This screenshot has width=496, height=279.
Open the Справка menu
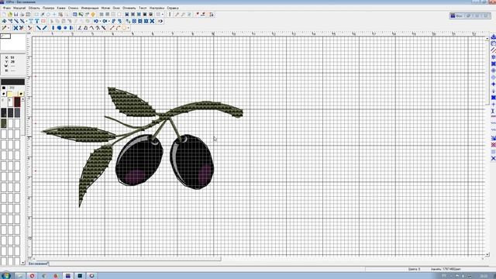pyautogui.click(x=173, y=8)
